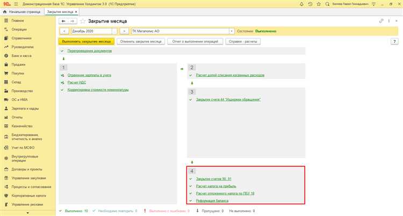This screenshot has width=403, height=216.
Task: Click the Не выполнено: 0 status entry
Action: tap(242, 211)
